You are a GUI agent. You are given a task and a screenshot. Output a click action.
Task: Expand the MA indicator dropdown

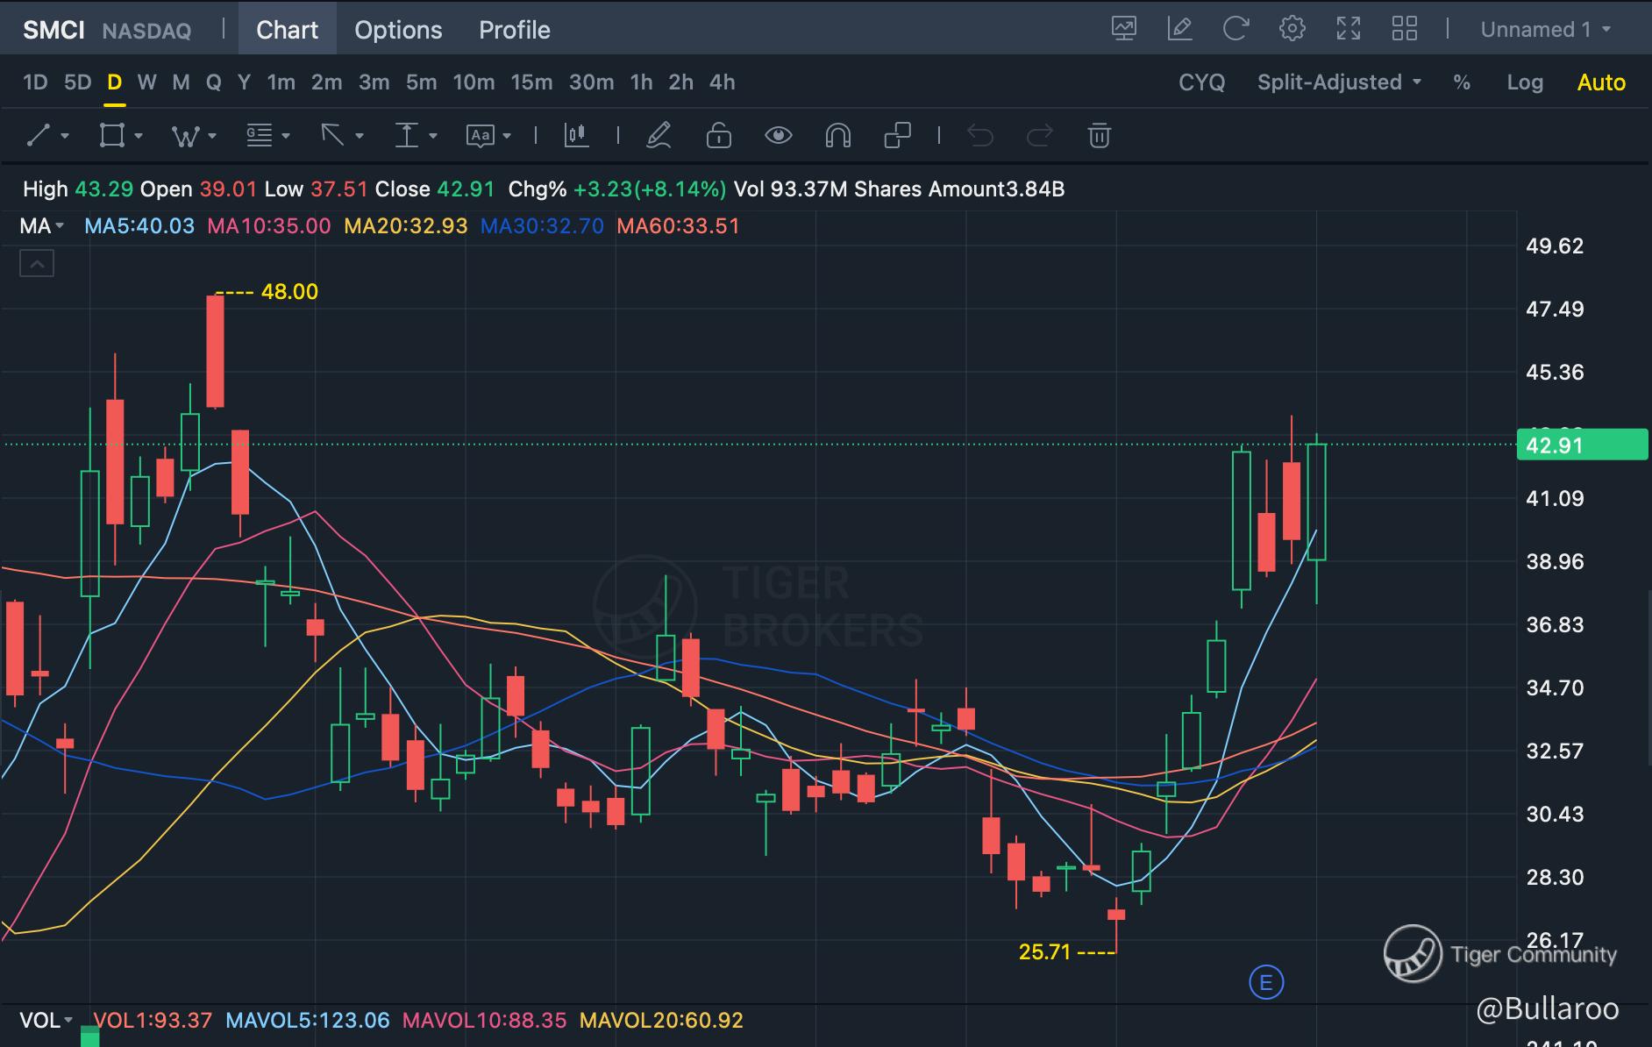tap(42, 226)
